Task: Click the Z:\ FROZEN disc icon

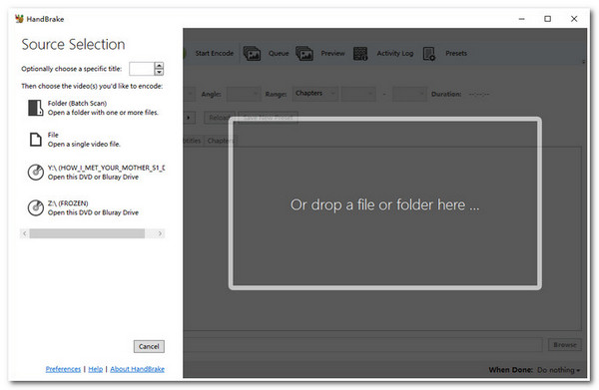Action: (x=36, y=207)
